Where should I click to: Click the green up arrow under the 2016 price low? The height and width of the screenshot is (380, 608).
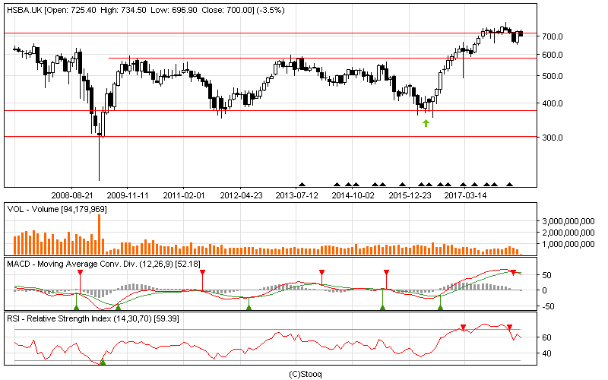426,123
